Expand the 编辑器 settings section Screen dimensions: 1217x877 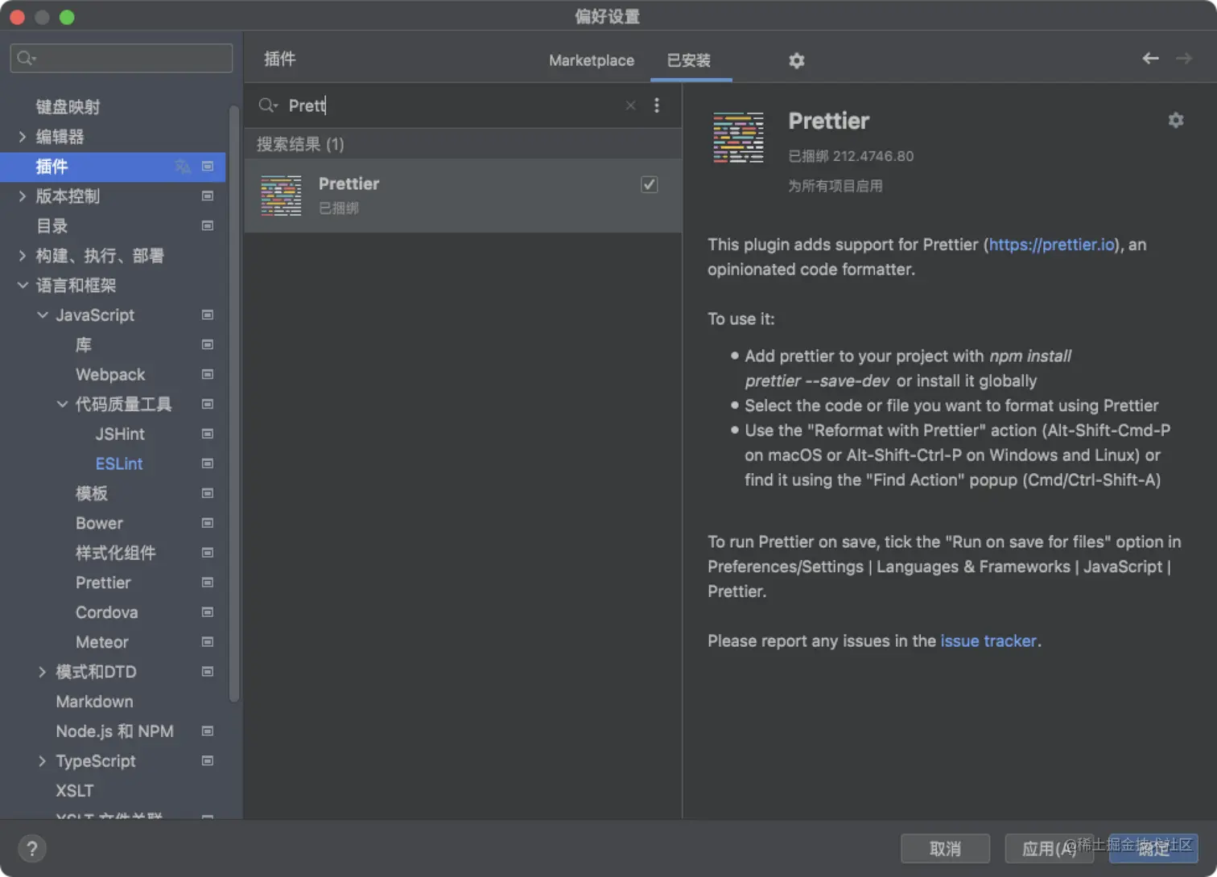point(23,137)
